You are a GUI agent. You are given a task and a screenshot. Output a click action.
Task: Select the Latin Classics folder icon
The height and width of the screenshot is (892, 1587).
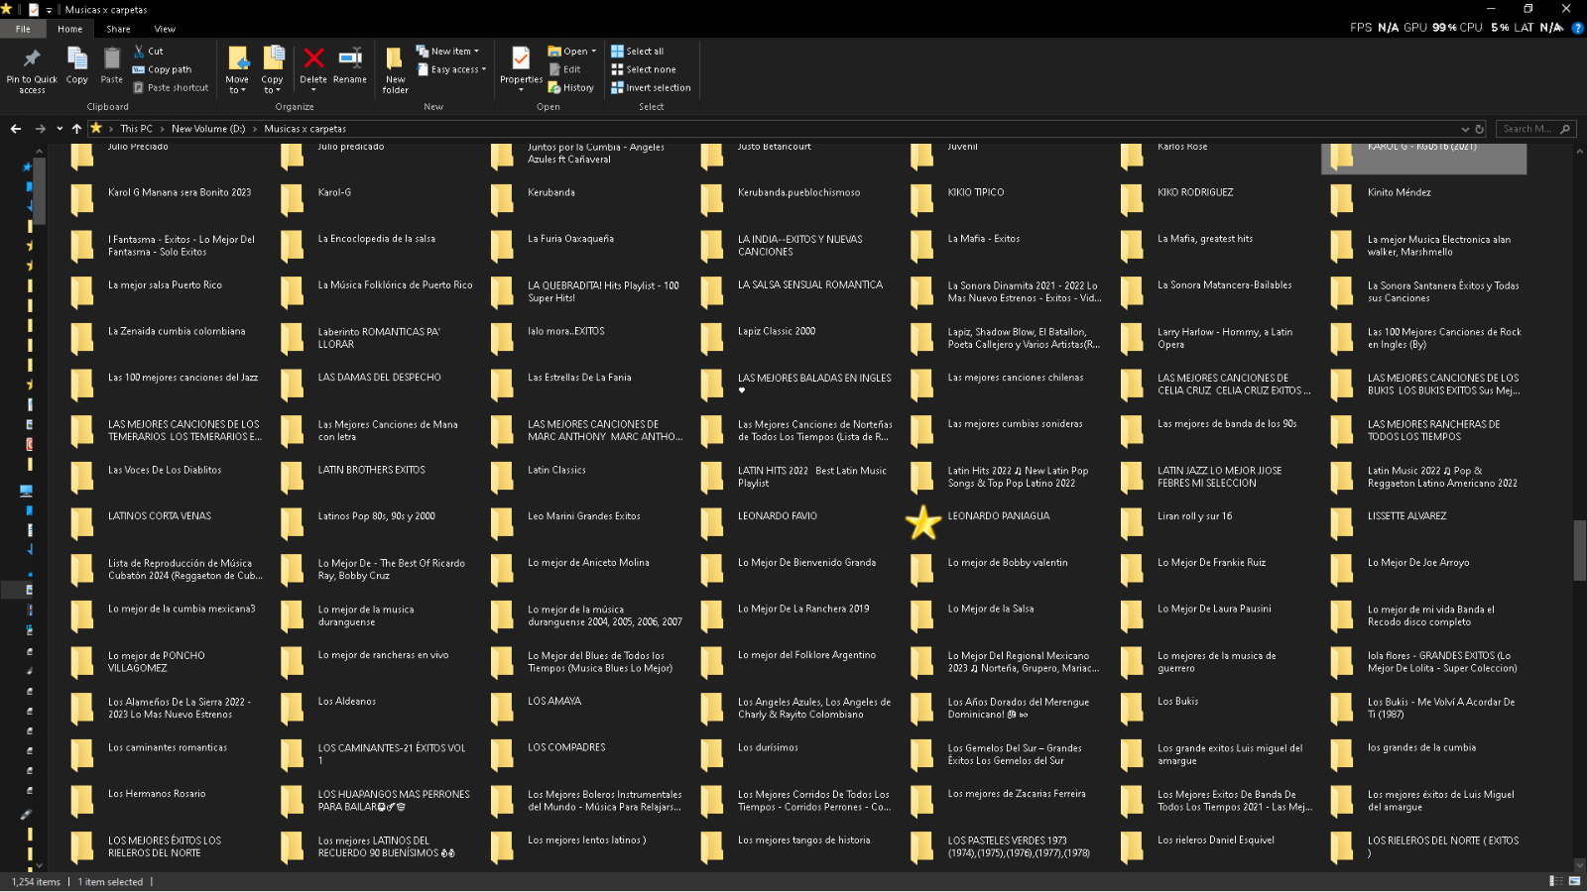pyautogui.click(x=503, y=477)
